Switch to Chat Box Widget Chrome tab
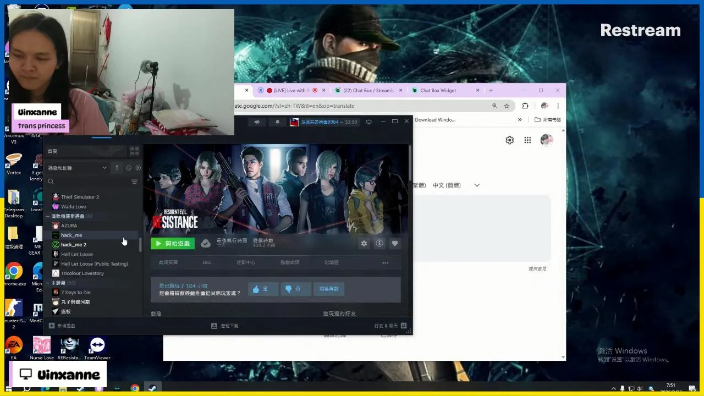Screen dimensions: 704x396 (446, 90)
